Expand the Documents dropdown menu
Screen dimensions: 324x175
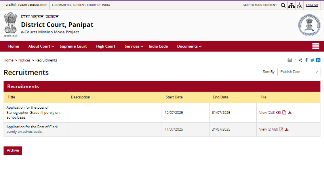pyautogui.click(x=189, y=46)
